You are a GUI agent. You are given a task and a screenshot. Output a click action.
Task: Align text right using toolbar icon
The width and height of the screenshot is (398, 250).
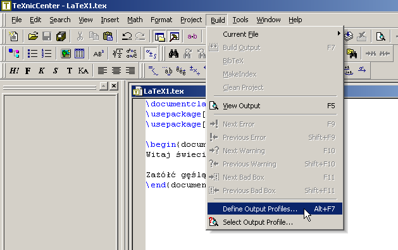coord(130,70)
